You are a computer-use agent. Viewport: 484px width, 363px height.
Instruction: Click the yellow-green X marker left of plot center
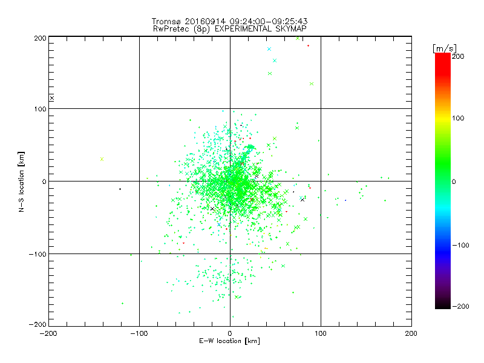(102, 159)
